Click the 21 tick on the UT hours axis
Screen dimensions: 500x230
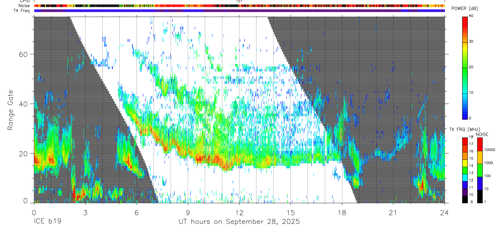393,213
